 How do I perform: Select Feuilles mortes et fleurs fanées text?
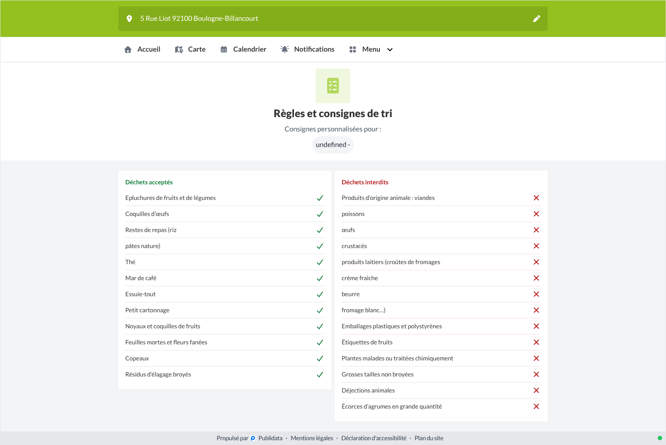coord(166,342)
